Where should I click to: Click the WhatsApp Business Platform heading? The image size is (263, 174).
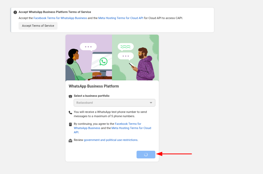(94, 86)
